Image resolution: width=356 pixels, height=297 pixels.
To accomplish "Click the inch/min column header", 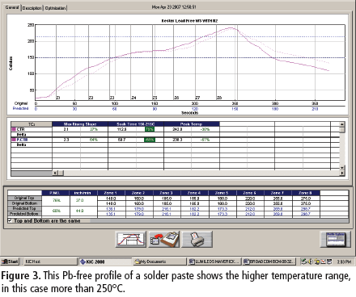I will pos(83,193).
